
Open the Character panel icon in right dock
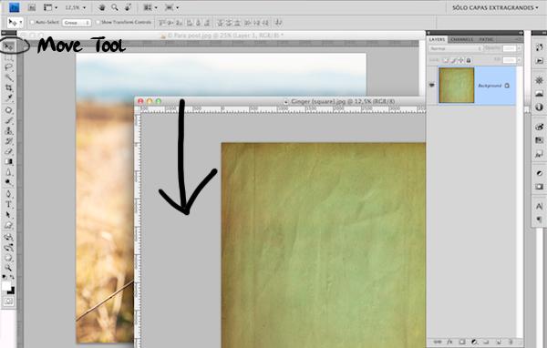(x=539, y=206)
